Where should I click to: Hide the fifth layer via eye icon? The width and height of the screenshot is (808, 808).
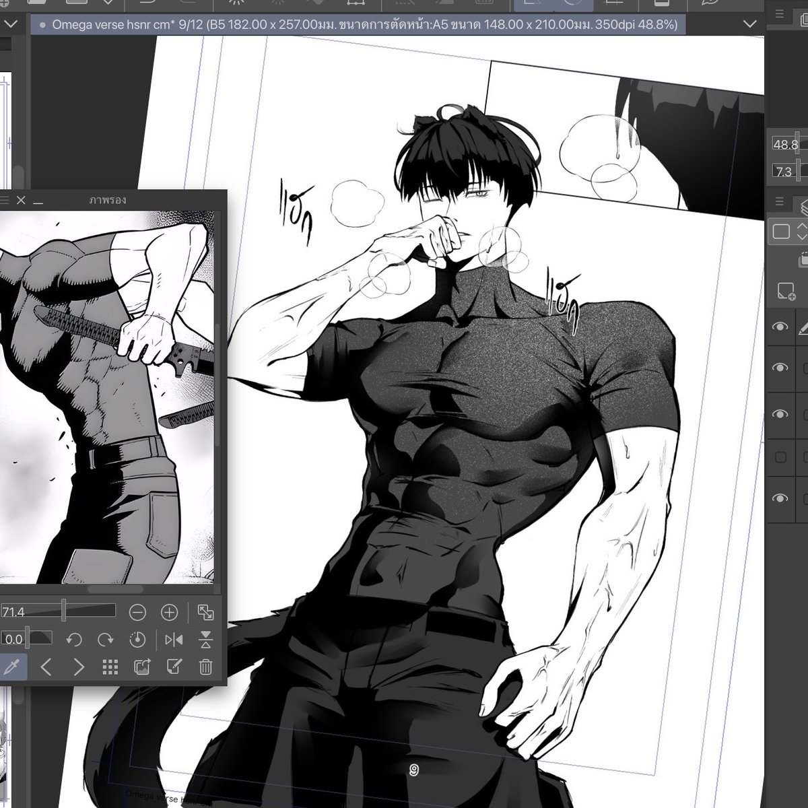tap(780, 498)
